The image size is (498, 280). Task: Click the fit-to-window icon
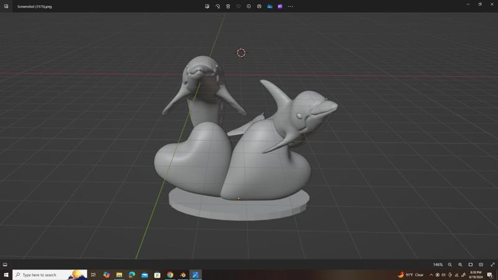click(471, 264)
